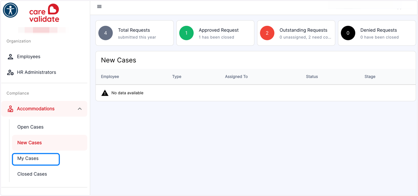The width and height of the screenshot is (418, 196).
Task: Click the 'No data available' message
Action: click(127, 93)
